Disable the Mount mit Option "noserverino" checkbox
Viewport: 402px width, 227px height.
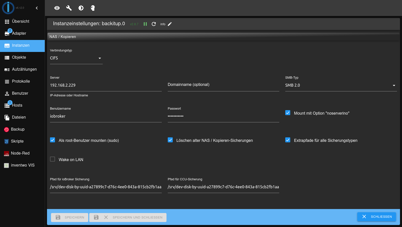(288, 113)
